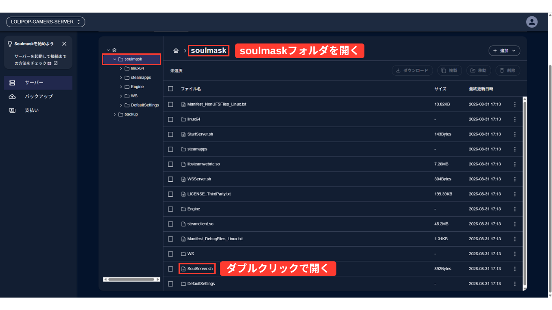Collapse the soulmask tree folder chevron

114,59
